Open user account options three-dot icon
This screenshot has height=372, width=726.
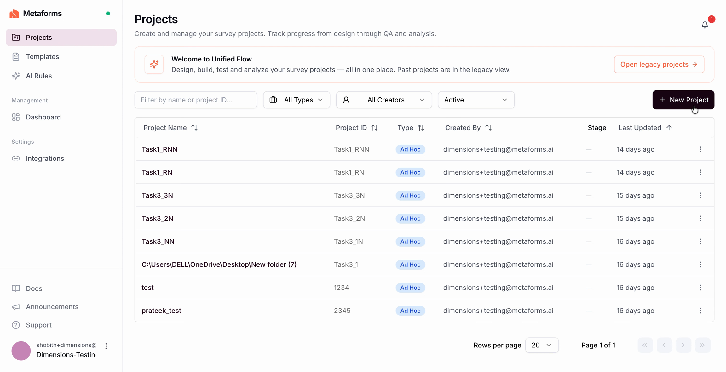[106, 346]
